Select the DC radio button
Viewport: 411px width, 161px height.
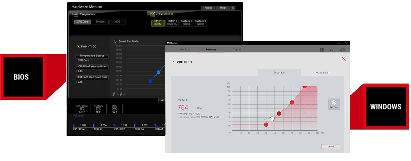pos(90,47)
